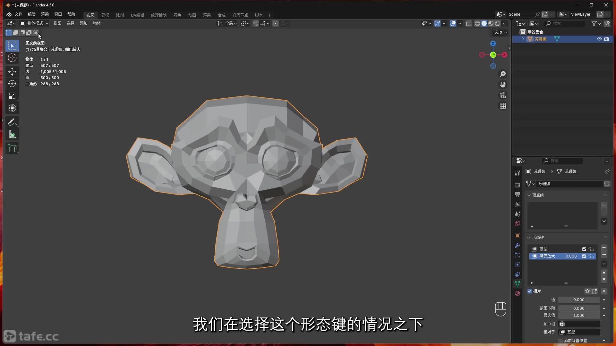The height and width of the screenshot is (346, 616).
Task: Select the 3D Cursor tool
Action: pyautogui.click(x=12, y=58)
